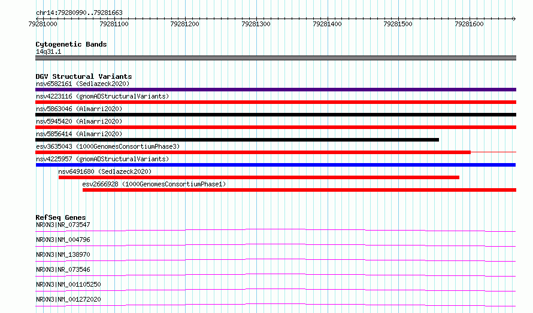The width and height of the screenshot is (533, 313).
Task: Click the esv2666928 (1000GenomesConsortiumPhase1) label
Action: click(x=154, y=184)
